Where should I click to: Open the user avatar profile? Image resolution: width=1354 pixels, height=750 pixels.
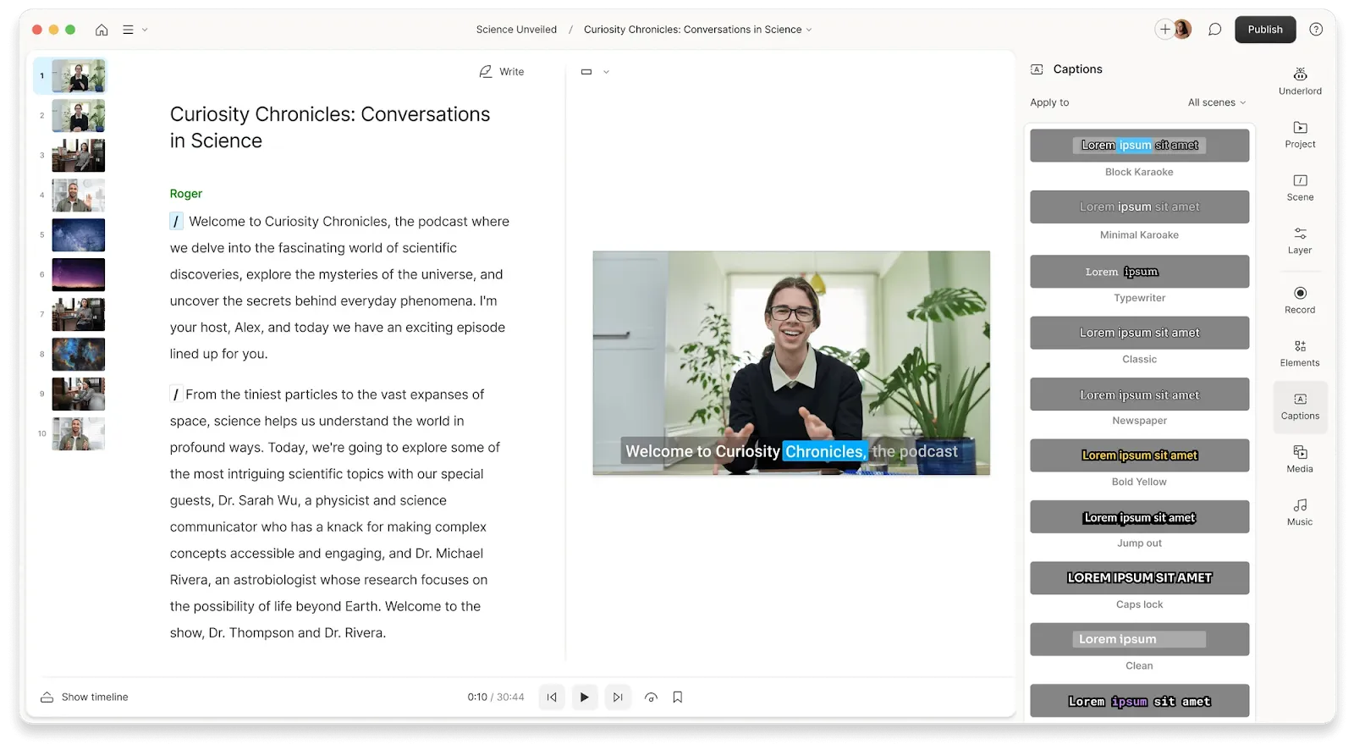point(1183,30)
